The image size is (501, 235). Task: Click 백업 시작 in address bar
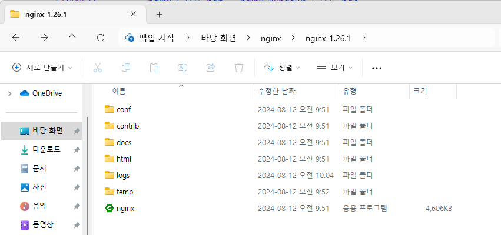(157, 38)
